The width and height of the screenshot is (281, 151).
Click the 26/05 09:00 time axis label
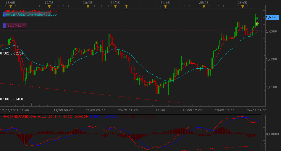coord(257,110)
